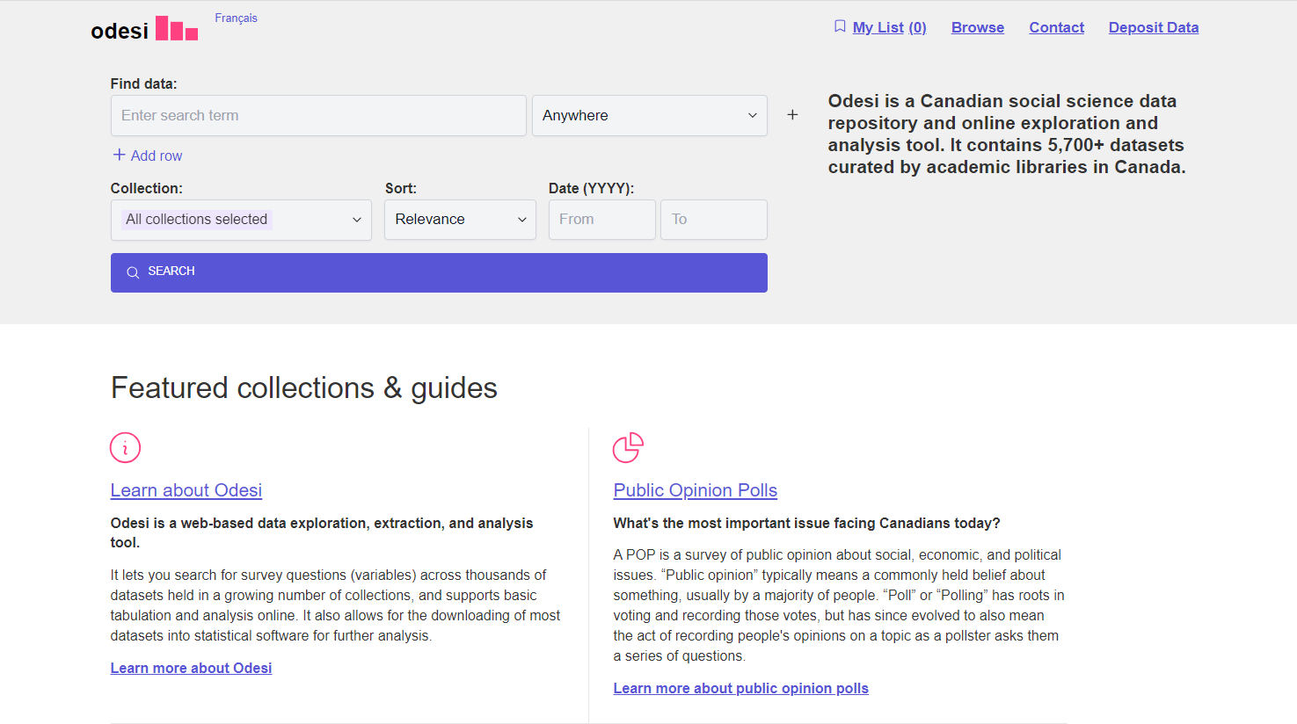The width and height of the screenshot is (1297, 724).
Task: Follow Learn more about Odesi link
Action: click(x=191, y=668)
